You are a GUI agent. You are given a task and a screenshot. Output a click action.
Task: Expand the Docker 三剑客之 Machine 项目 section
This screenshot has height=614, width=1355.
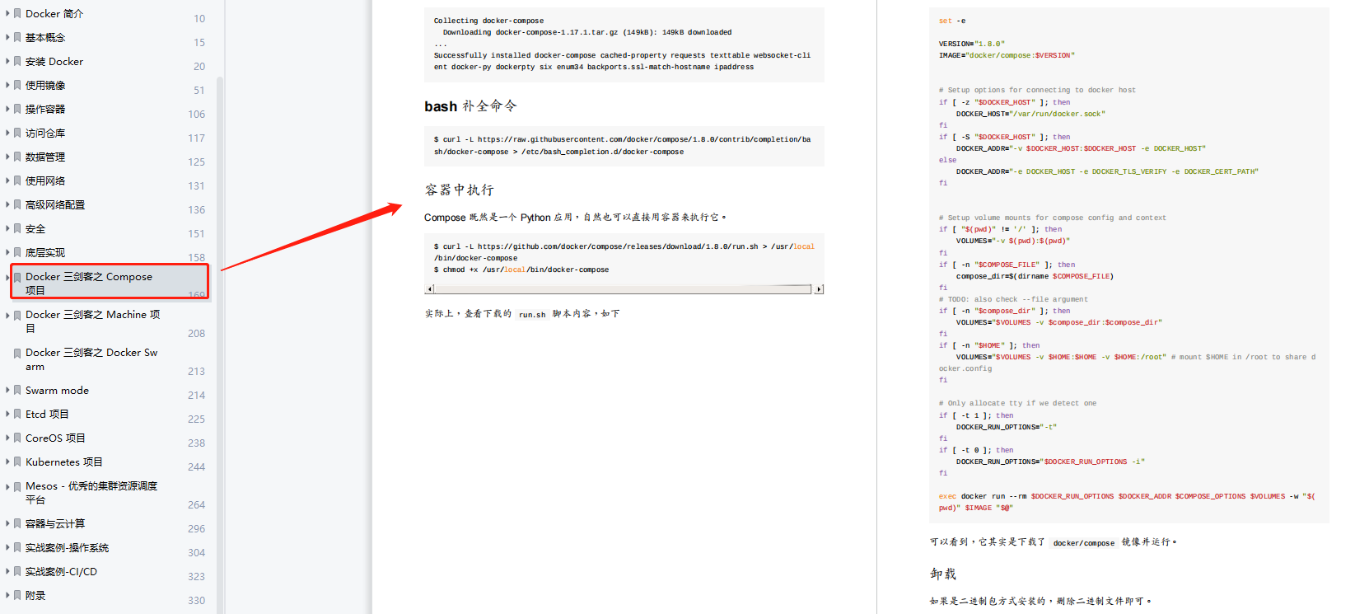click(x=7, y=316)
